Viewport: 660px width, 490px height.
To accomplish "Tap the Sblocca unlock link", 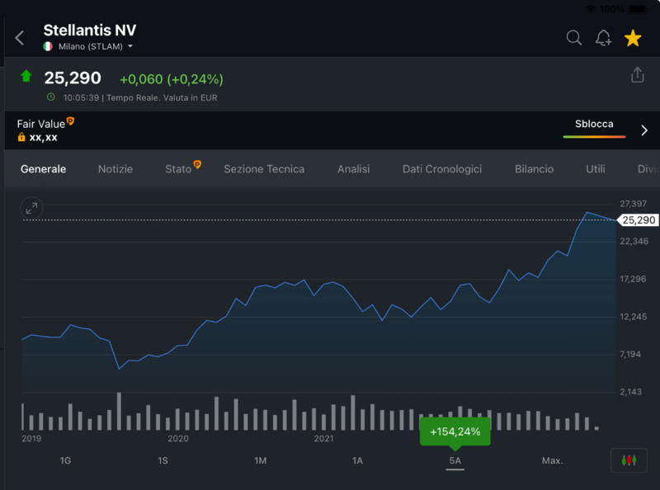I will tap(594, 125).
